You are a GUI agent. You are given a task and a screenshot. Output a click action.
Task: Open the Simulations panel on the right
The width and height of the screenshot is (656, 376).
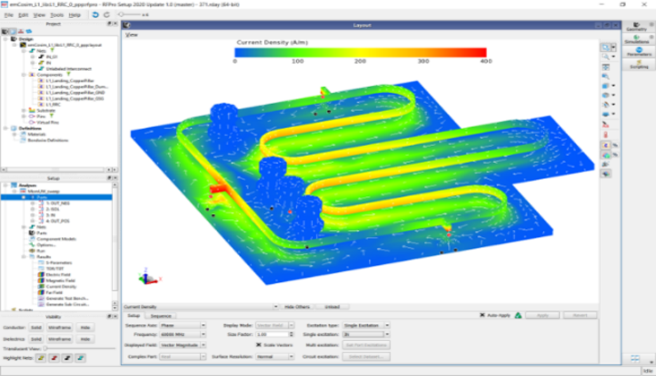(640, 39)
